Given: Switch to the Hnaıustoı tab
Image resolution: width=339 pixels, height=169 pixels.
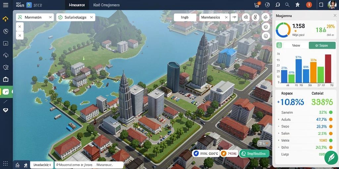Looking at the screenshot, I should [x=77, y=5].
